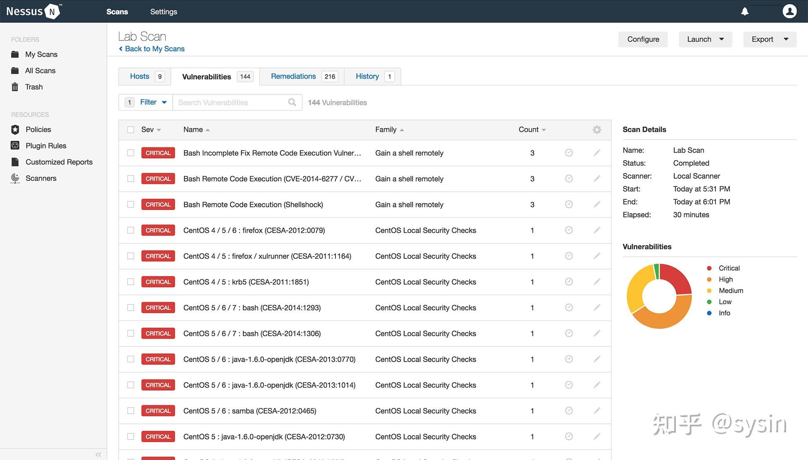Check the firefox CESA-2012:0079 row checkbox
The image size is (808, 460).
coord(131,230)
